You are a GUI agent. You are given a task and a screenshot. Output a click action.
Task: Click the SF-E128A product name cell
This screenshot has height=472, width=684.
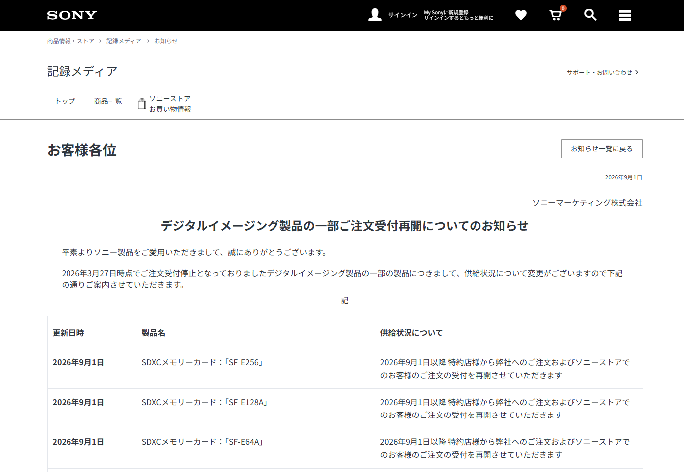pyautogui.click(x=256, y=409)
